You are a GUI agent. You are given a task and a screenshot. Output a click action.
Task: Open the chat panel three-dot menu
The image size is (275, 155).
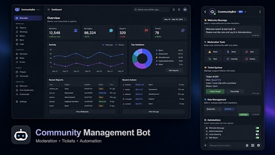(x=260, y=12)
